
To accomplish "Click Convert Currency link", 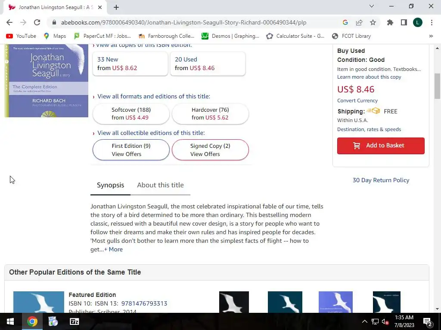I will [x=357, y=101].
